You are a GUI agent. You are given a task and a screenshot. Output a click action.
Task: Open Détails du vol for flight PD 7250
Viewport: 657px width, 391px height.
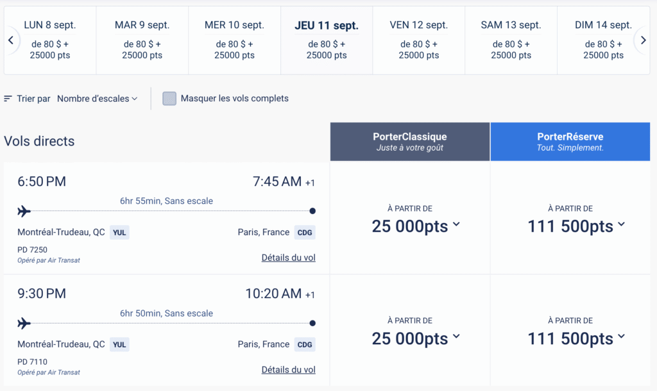pyautogui.click(x=288, y=258)
